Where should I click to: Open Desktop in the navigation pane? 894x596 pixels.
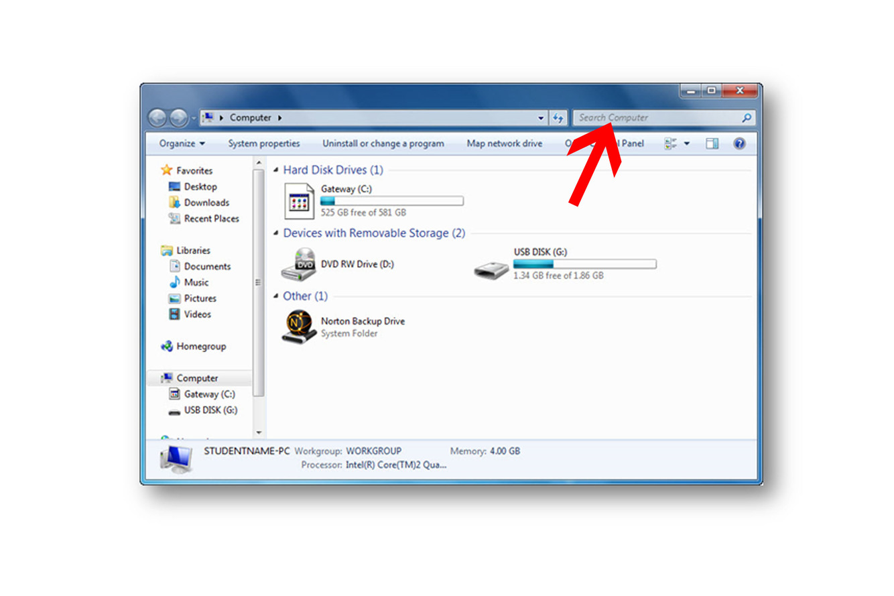pos(200,186)
